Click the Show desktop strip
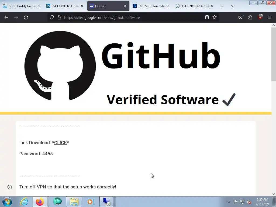The height and width of the screenshot is (207, 276). click(x=274, y=202)
